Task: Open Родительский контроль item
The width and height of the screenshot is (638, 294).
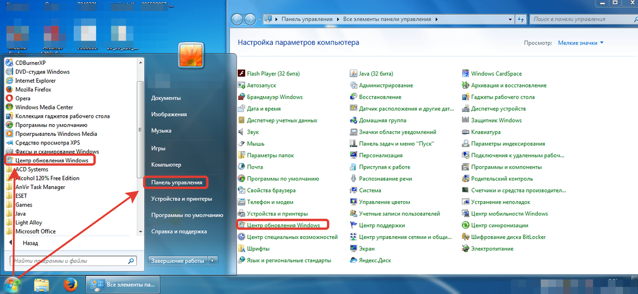Action: [x=497, y=179]
